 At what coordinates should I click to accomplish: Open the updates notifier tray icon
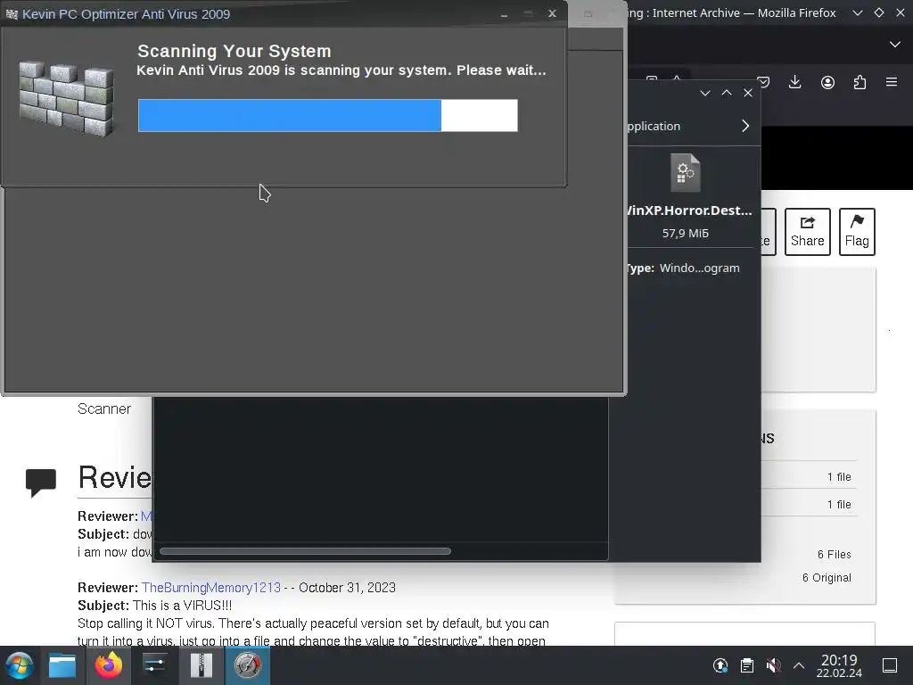coord(720,665)
